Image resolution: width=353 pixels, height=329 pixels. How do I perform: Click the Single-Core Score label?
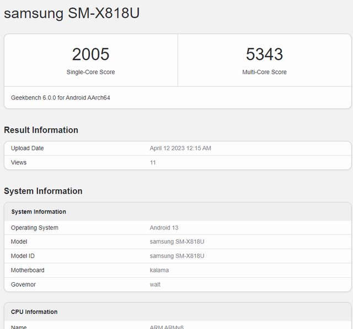pyautogui.click(x=90, y=72)
